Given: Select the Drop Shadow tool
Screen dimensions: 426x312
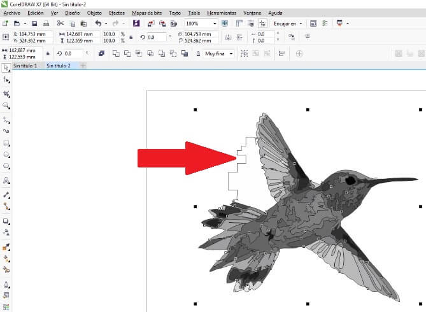Looking at the screenshot, I should tap(6, 221).
